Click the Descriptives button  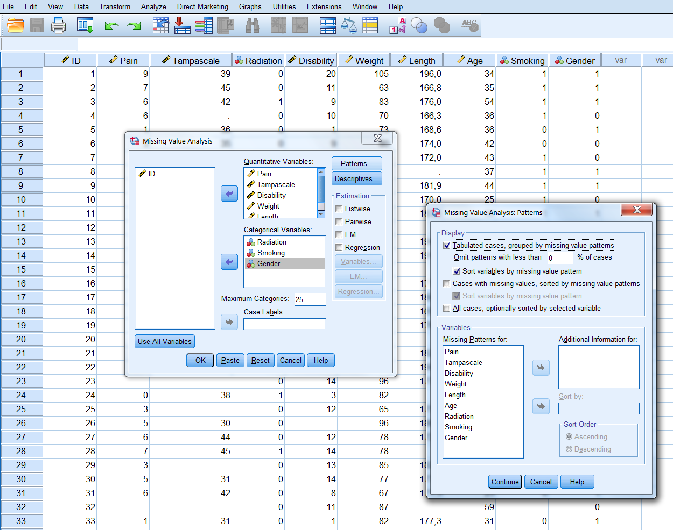point(356,178)
